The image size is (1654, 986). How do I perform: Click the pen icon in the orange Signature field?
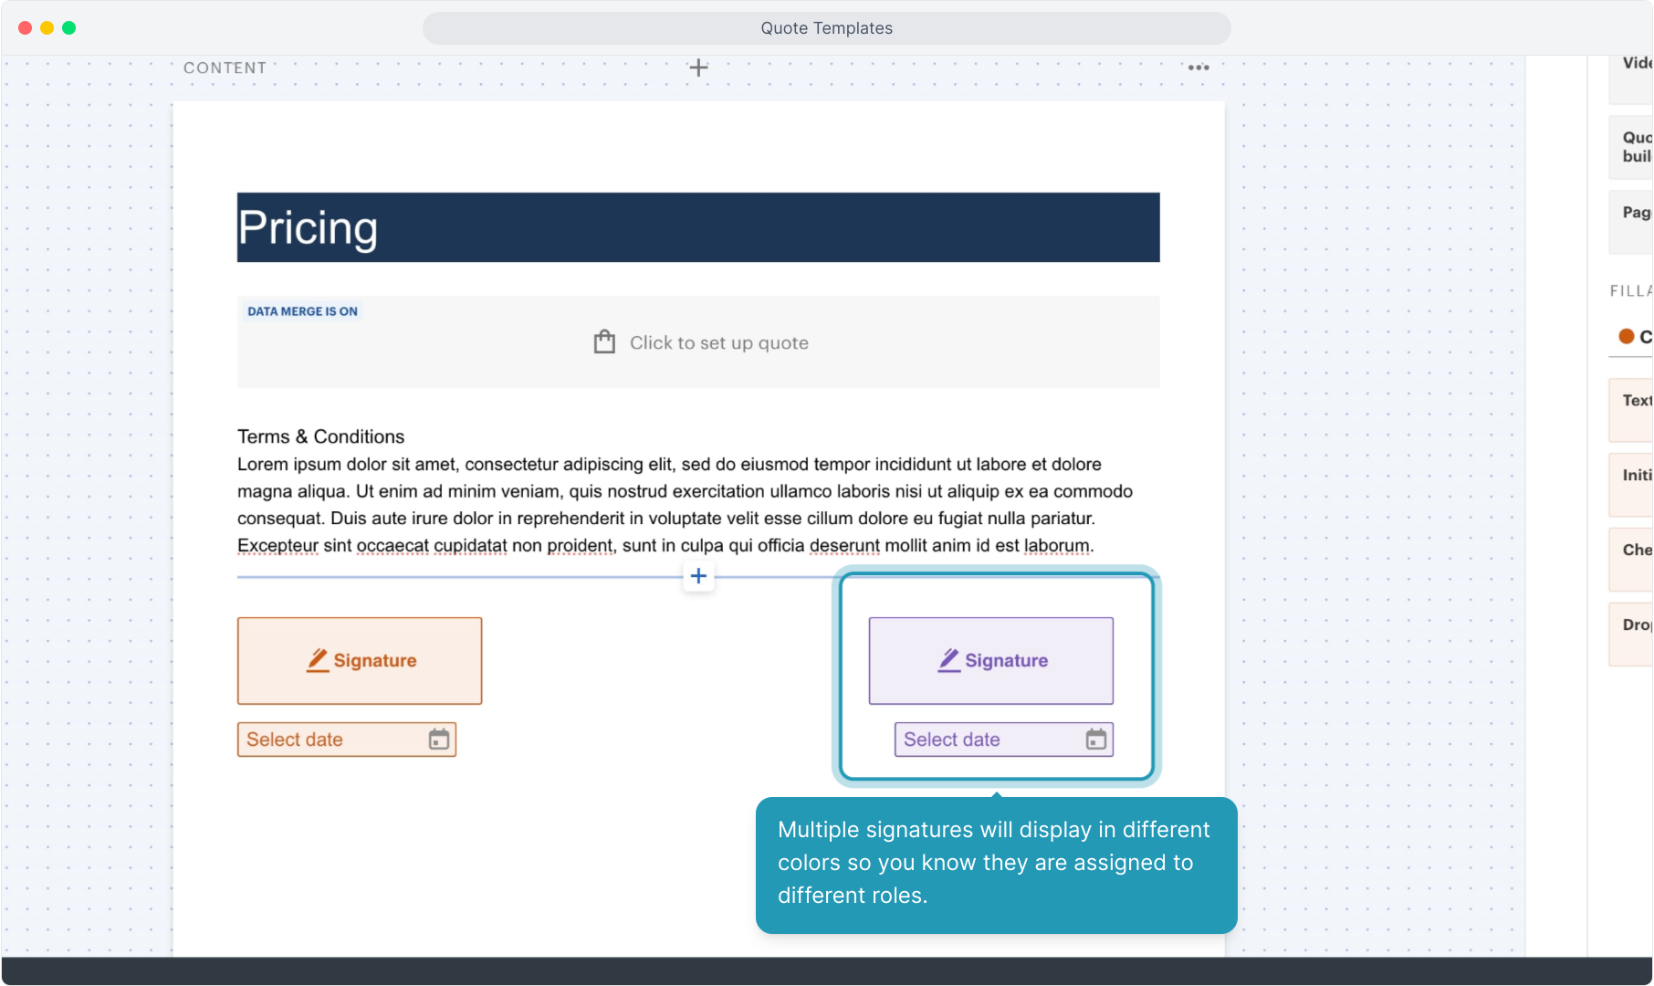point(318,660)
